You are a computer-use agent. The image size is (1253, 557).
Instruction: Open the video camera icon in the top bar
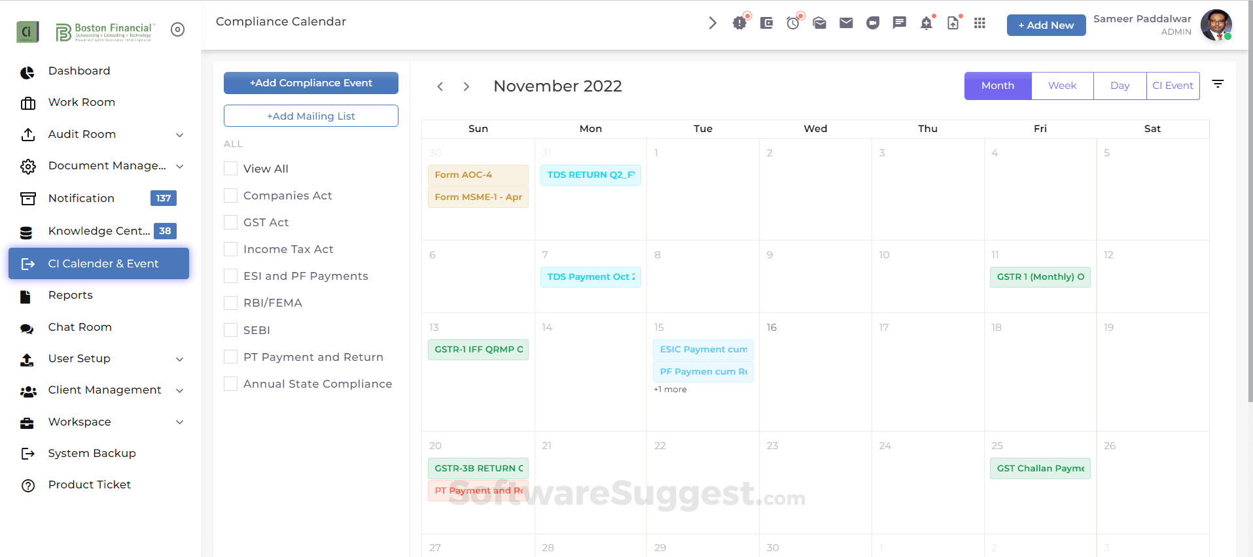(x=872, y=22)
